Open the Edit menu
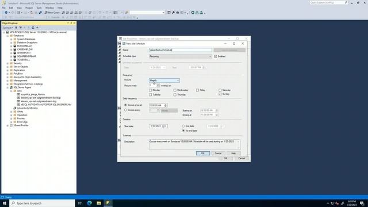The image size is (368, 207). point(11,7)
